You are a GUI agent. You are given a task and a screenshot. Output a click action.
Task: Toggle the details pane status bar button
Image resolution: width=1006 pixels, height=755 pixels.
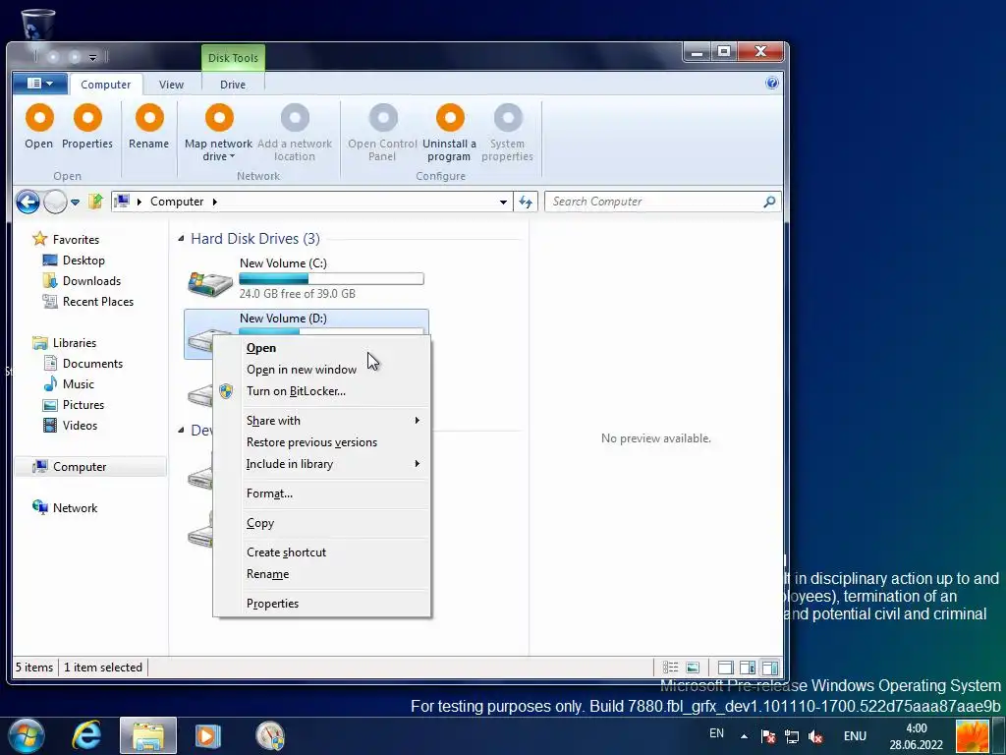click(748, 668)
